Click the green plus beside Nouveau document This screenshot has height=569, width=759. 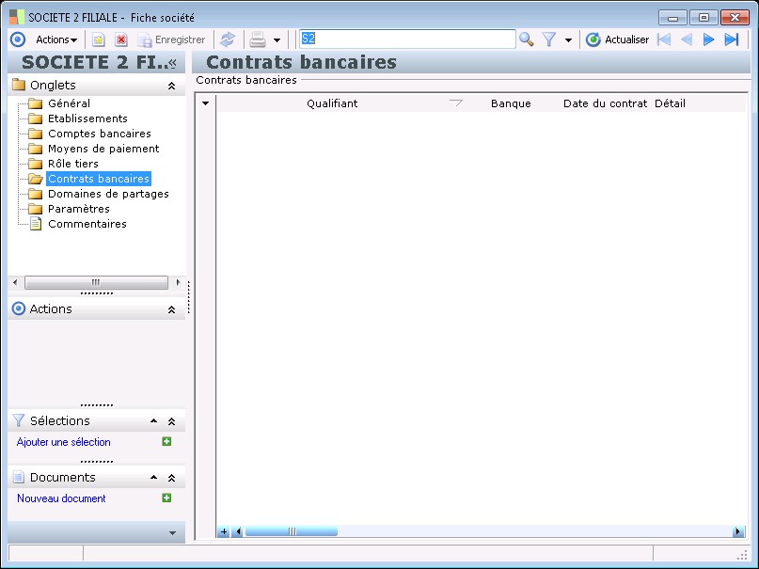(x=166, y=498)
